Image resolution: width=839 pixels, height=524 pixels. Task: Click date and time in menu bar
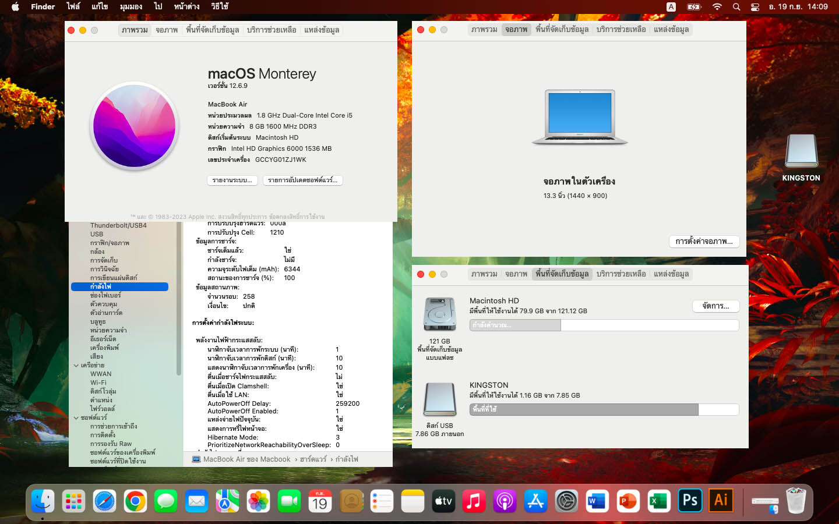pos(798,7)
